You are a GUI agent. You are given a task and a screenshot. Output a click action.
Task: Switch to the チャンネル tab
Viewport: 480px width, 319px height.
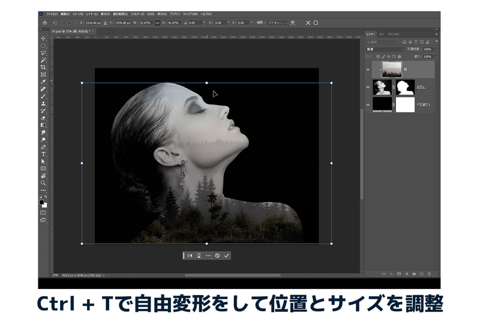pyautogui.click(x=394, y=34)
